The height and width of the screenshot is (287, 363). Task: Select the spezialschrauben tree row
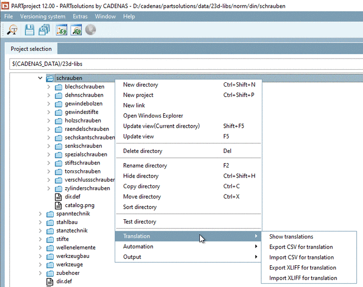[86, 154]
